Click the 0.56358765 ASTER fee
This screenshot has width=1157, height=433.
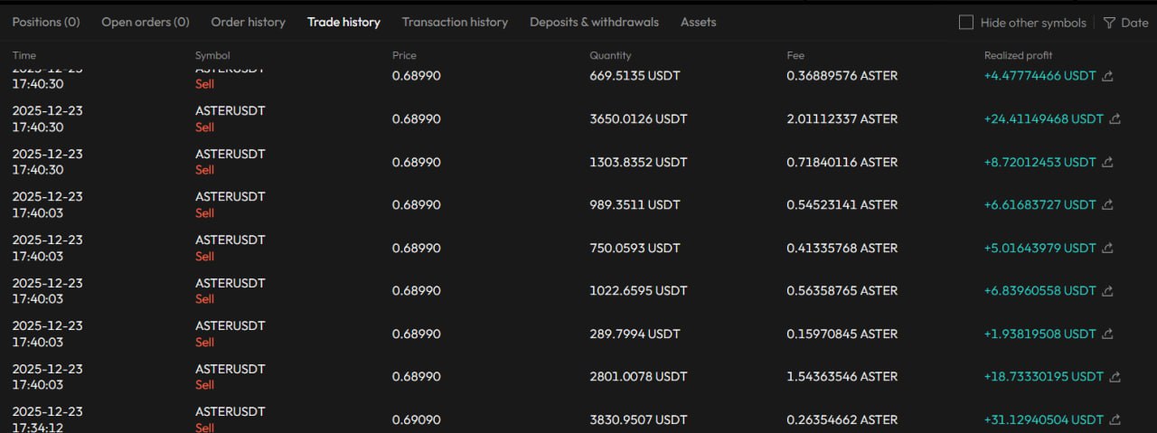click(x=842, y=290)
